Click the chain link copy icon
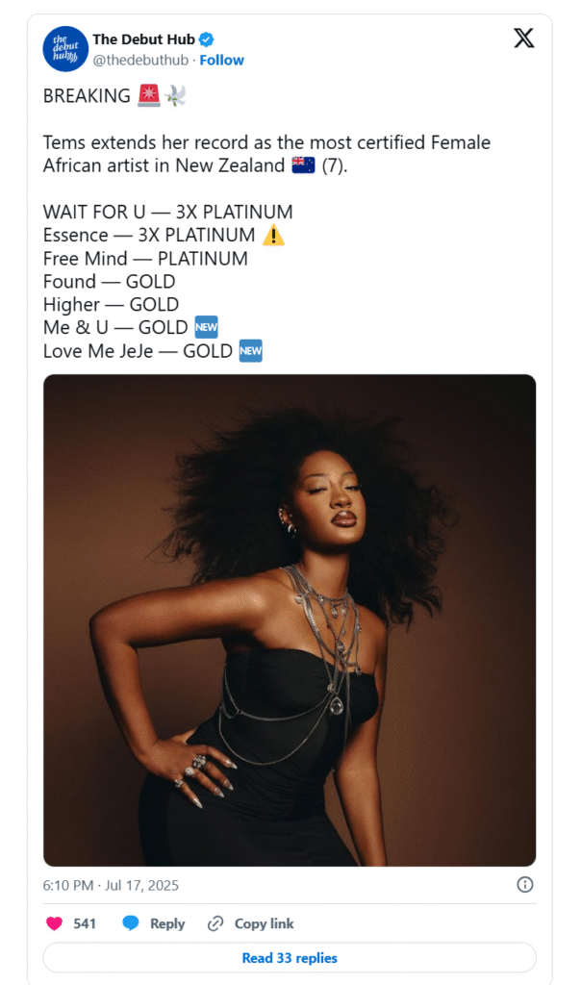This screenshot has width=581, height=985. tap(215, 923)
